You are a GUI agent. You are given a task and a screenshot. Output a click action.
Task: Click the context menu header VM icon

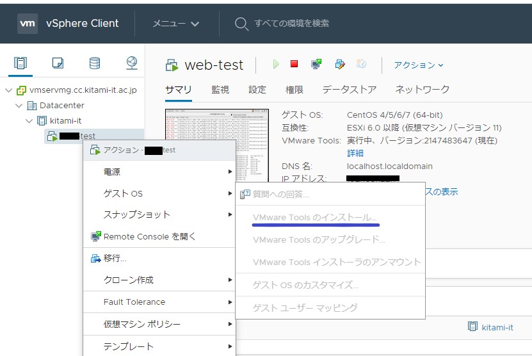pos(95,150)
